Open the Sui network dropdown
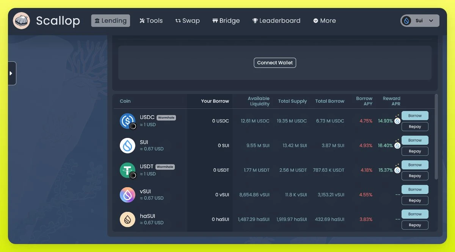The image size is (455, 252). pyautogui.click(x=420, y=21)
